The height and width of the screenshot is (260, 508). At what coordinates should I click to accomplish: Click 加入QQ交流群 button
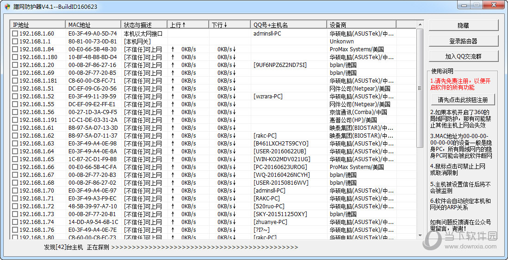pos(463,56)
